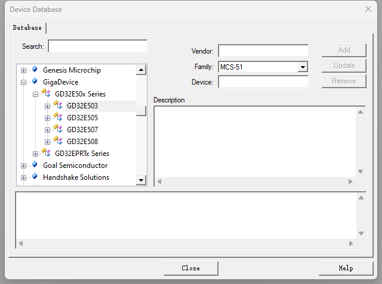Click the GD32E508 device icon

click(58, 140)
